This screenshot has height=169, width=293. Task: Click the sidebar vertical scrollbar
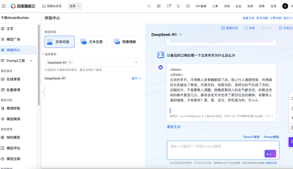(x=39, y=65)
